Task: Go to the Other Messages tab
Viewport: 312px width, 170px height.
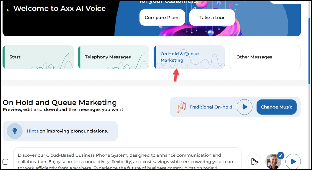Action: [265, 57]
